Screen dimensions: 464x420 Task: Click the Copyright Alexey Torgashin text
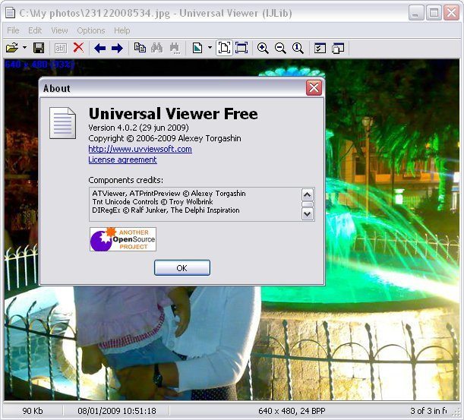point(165,138)
